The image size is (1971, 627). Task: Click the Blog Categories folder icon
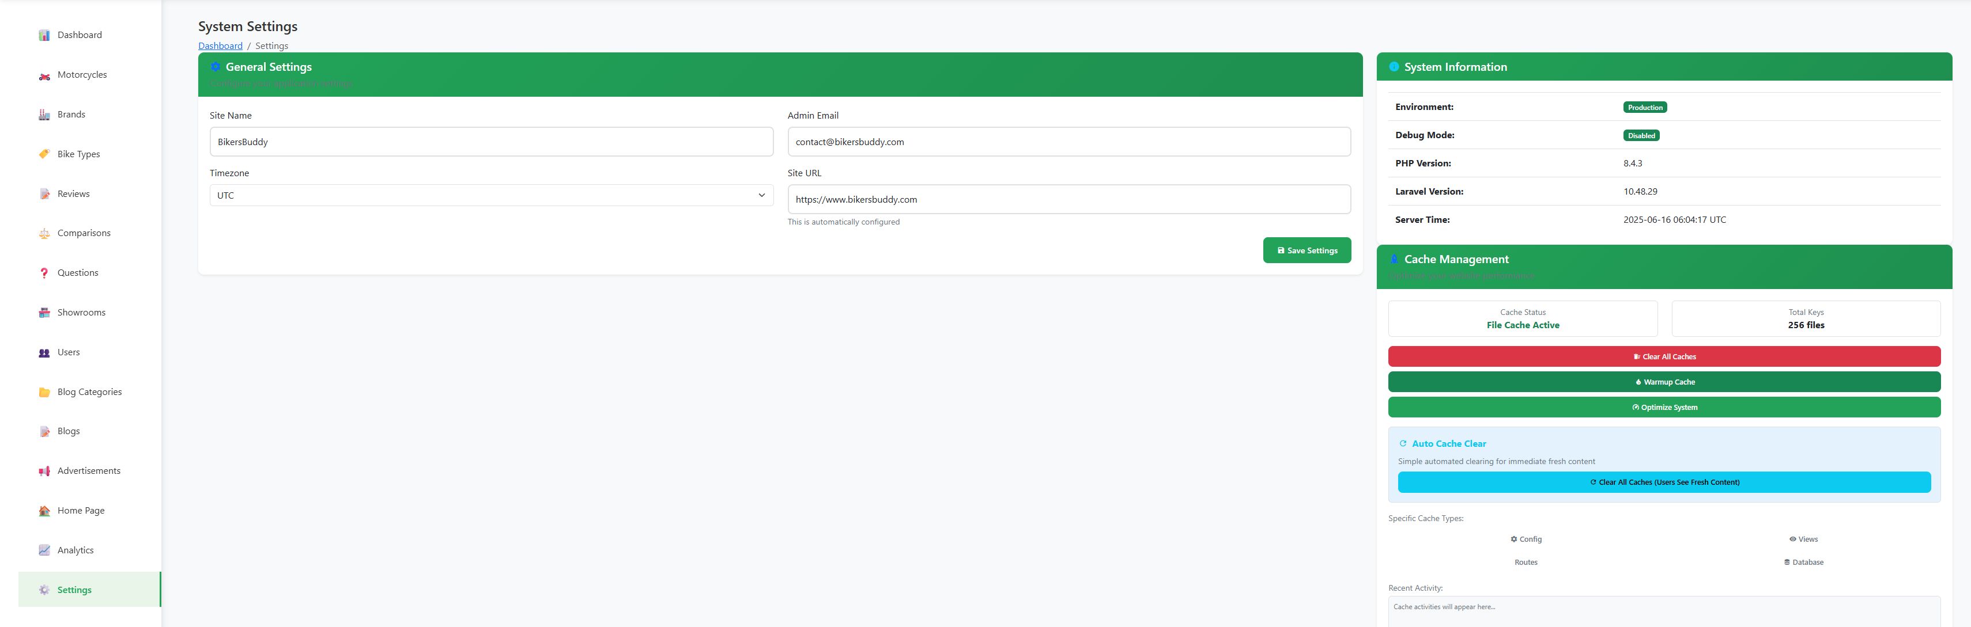point(44,392)
